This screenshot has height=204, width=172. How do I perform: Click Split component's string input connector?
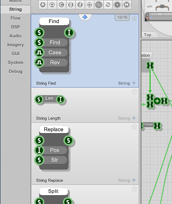tap(39, 201)
